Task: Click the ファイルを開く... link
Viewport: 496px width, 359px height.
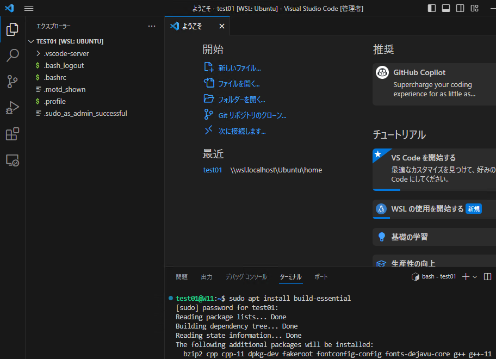Action: [x=239, y=84]
